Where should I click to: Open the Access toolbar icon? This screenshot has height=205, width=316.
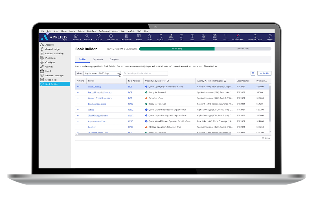[x=139, y=36]
